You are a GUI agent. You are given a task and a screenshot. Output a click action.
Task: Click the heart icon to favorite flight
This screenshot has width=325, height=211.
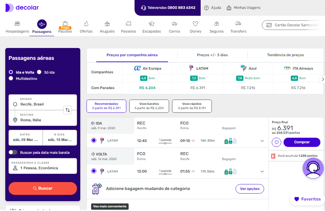(x=277, y=142)
